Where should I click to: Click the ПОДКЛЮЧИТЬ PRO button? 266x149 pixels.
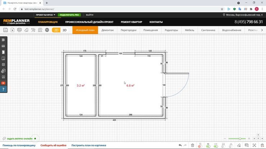pyautogui.click(x=70, y=15)
